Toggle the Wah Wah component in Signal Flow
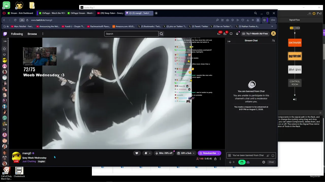This screenshot has width=325, height=182. (295, 70)
